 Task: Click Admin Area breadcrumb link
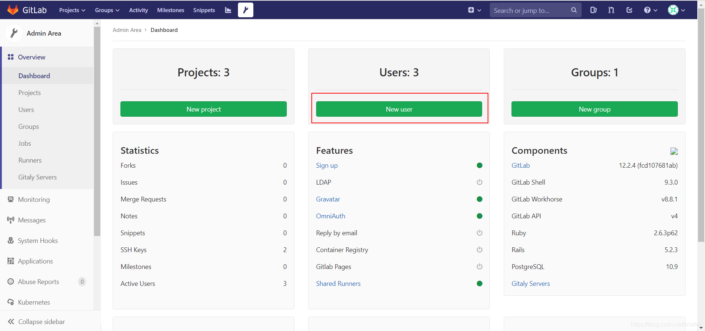(127, 30)
